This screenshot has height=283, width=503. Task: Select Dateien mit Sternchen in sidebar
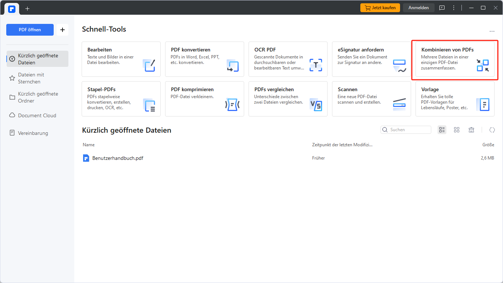click(x=38, y=78)
